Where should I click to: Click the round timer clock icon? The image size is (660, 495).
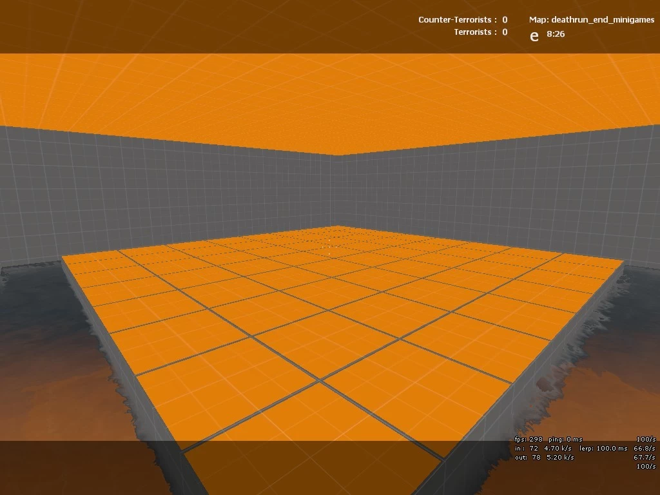click(x=534, y=36)
